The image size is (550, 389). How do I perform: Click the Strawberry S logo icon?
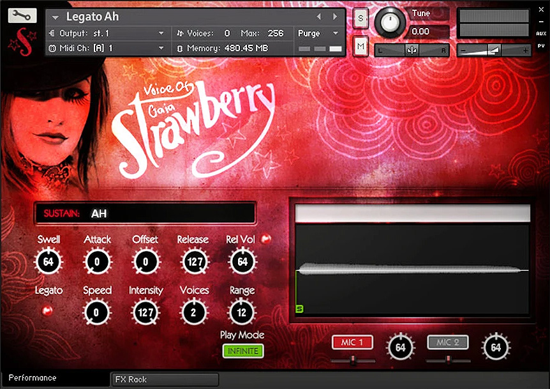(23, 42)
